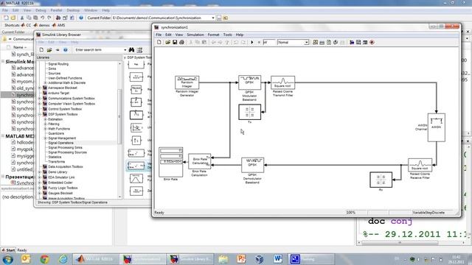Select the Rx scatter plot block
This screenshot has height=265, width=472.
(381, 180)
